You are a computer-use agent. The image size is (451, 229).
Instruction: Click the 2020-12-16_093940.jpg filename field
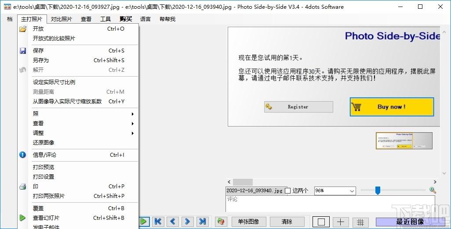tap(255, 190)
